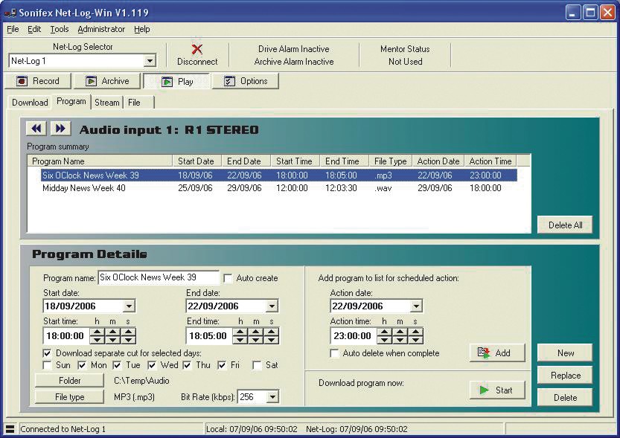Screen dimensions: 620x438
Task: Click the Start time 18:00:00 field
Action: point(65,336)
